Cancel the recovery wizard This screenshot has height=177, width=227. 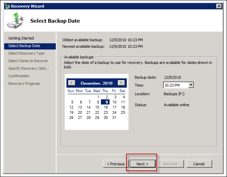point(199,164)
